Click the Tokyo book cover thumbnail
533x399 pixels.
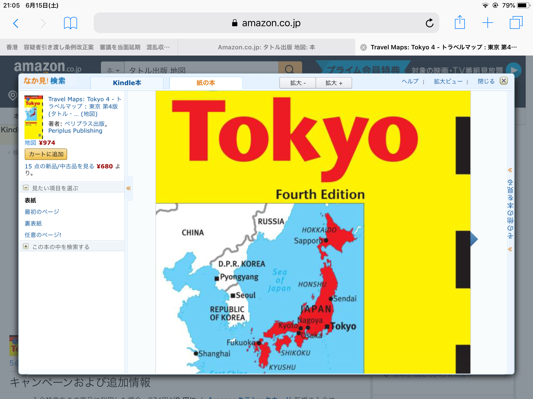click(34, 117)
